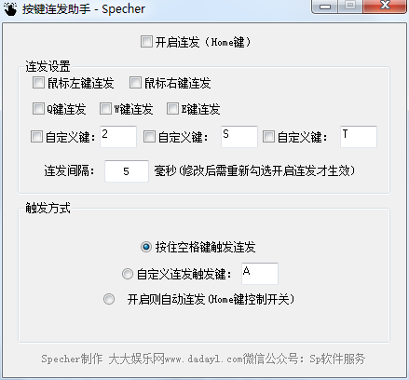This screenshot has width=409, height=380.
Task: Enable first 自定义键 checkbox next to 2
Action: (x=36, y=137)
